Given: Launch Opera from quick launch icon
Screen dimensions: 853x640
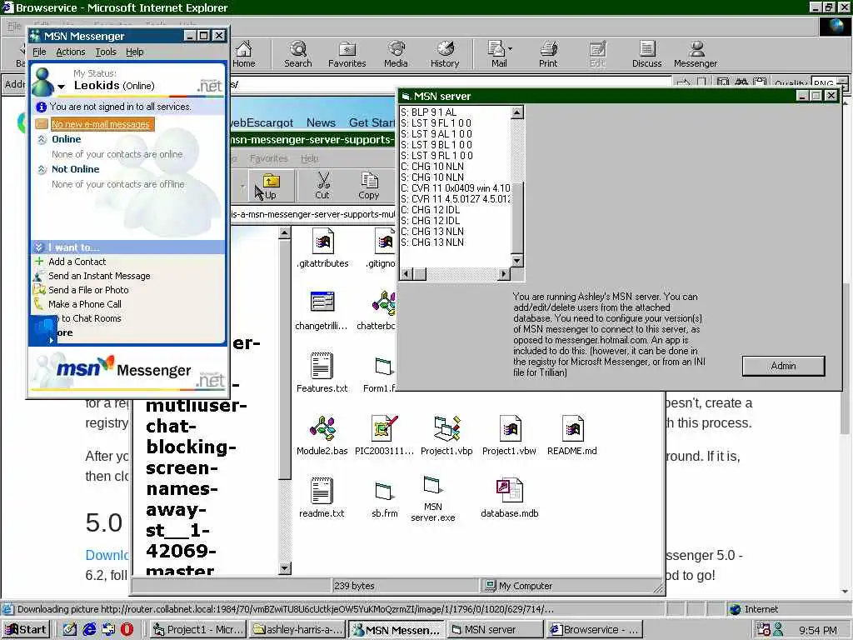Looking at the screenshot, I should [x=127, y=630].
